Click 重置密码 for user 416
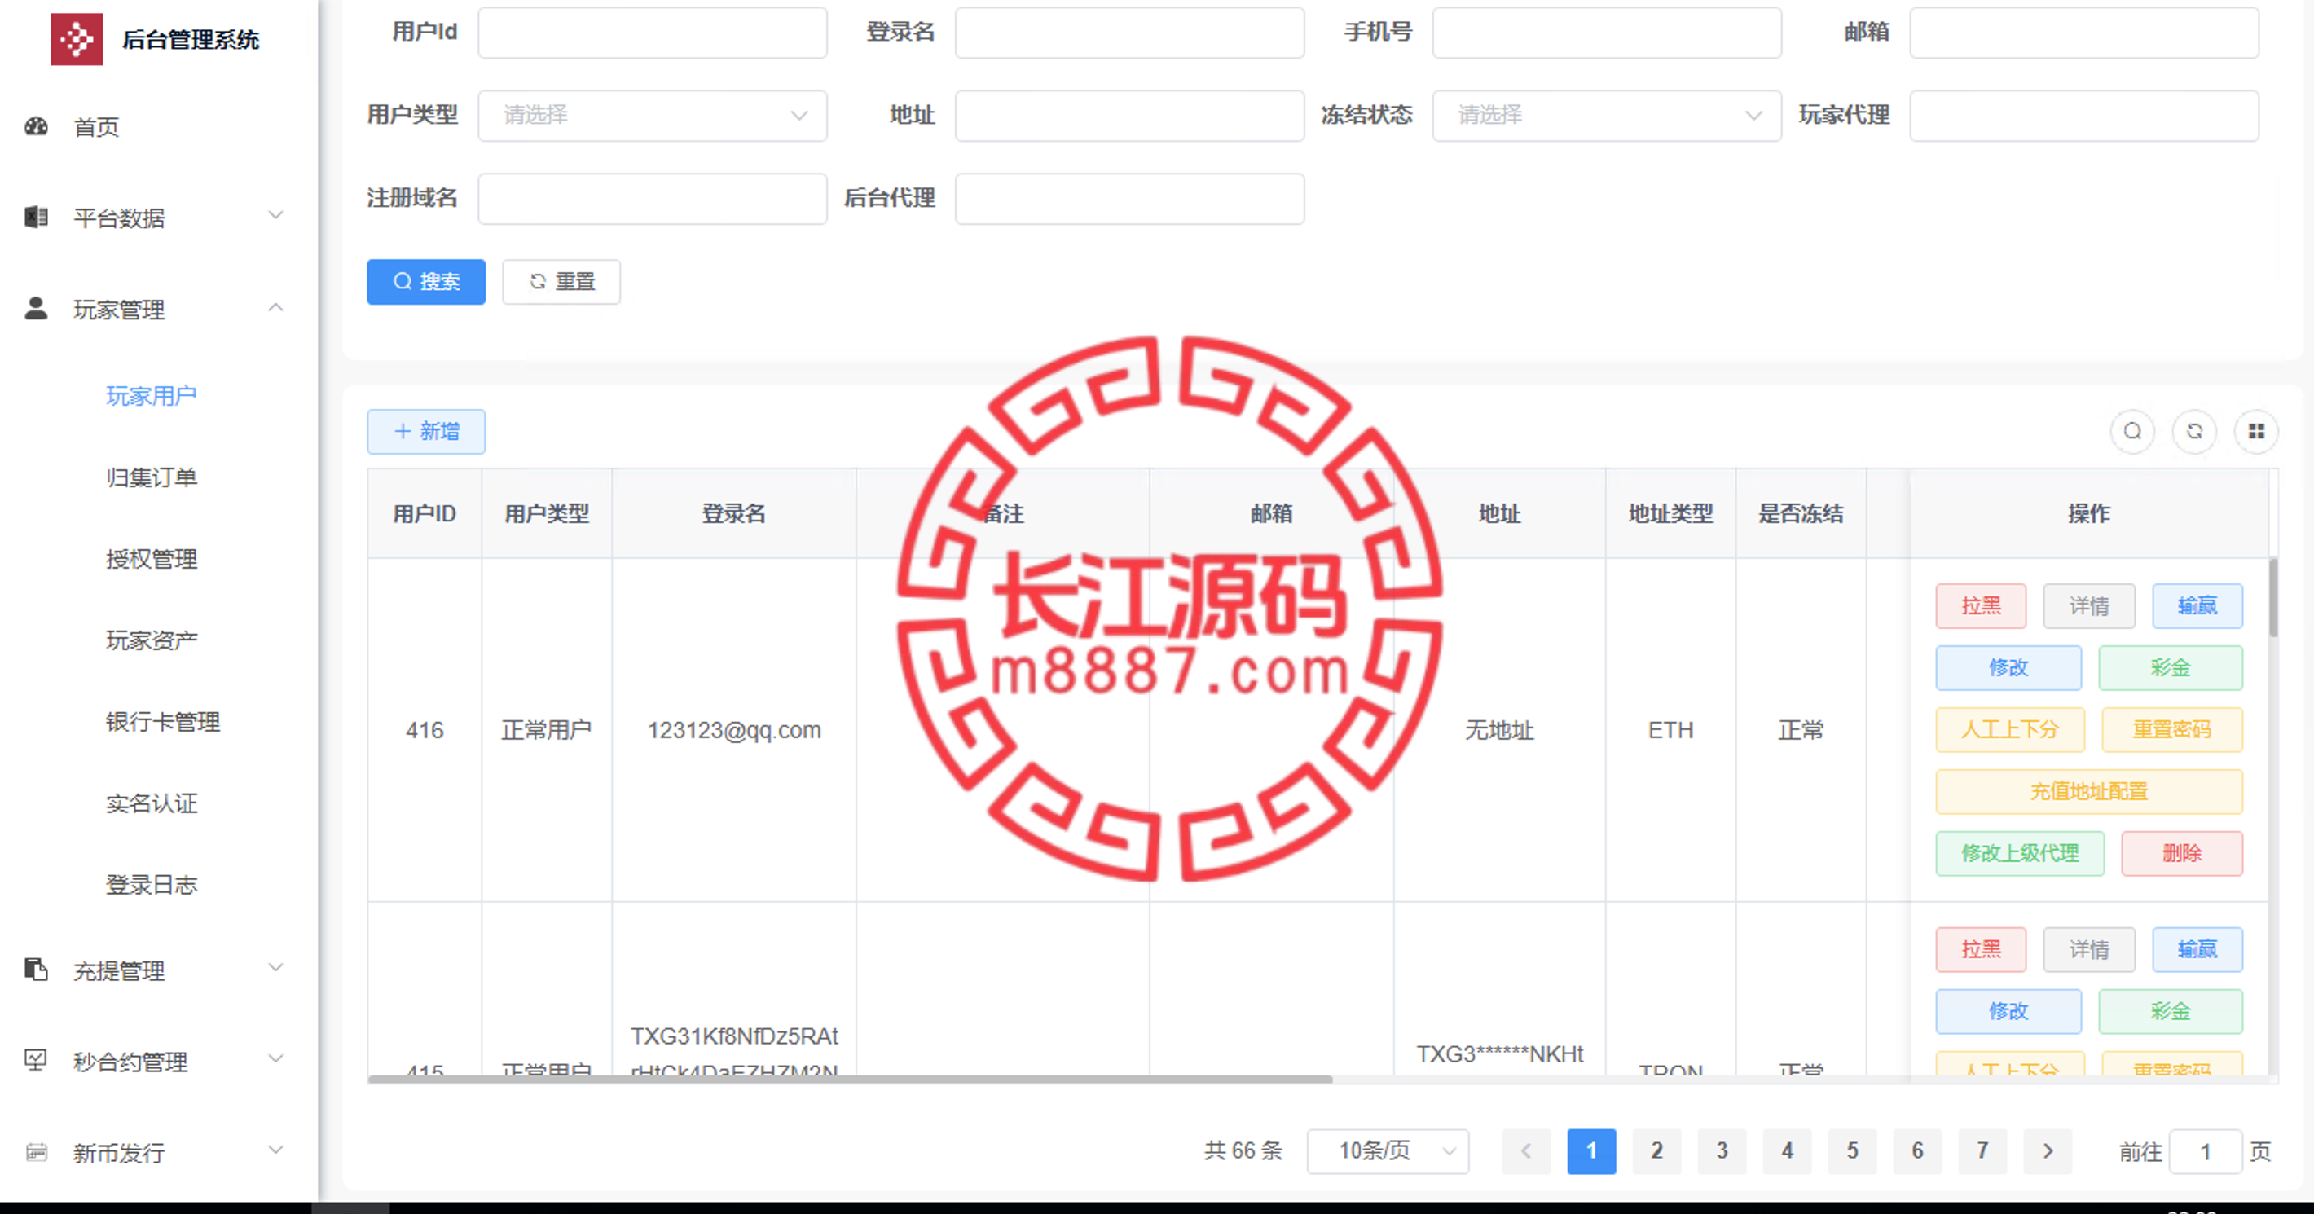 point(2172,730)
